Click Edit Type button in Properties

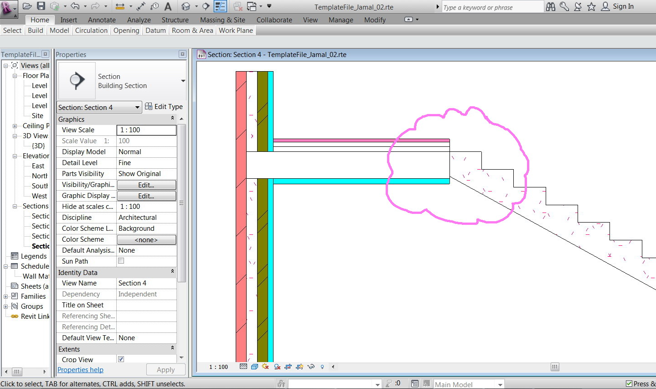pyautogui.click(x=164, y=106)
